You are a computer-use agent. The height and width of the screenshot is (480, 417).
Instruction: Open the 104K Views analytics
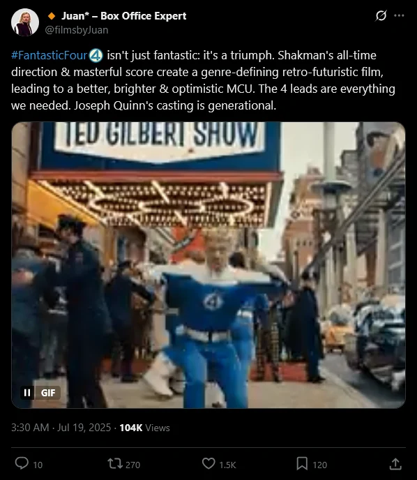pyautogui.click(x=144, y=428)
